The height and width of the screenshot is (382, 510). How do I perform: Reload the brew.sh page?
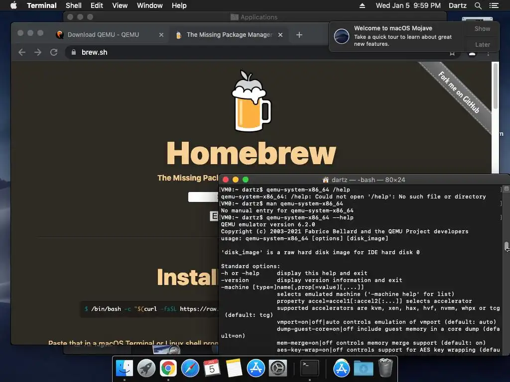[x=54, y=52]
